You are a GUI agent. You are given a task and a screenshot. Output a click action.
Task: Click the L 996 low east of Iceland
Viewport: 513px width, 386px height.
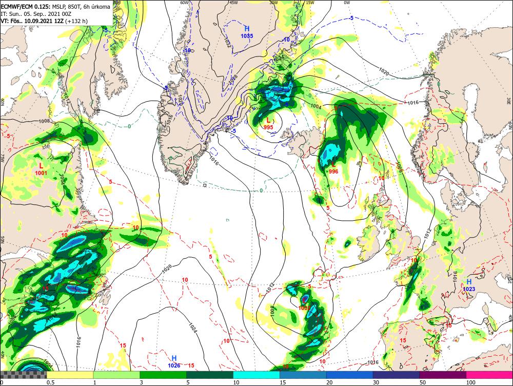click(x=333, y=168)
